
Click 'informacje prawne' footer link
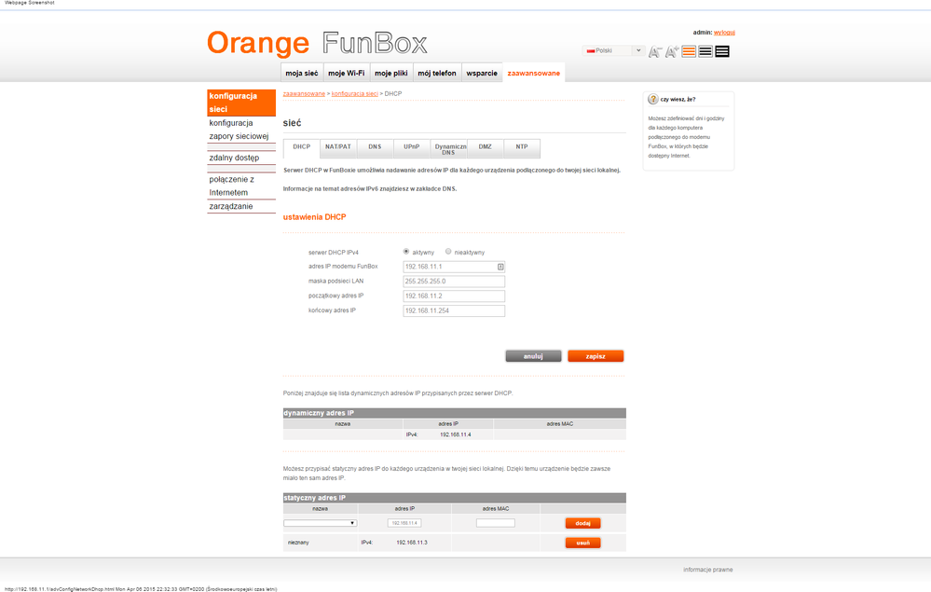click(x=707, y=570)
